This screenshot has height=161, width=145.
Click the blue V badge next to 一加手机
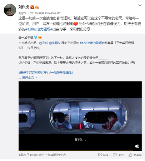tap(36, 38)
